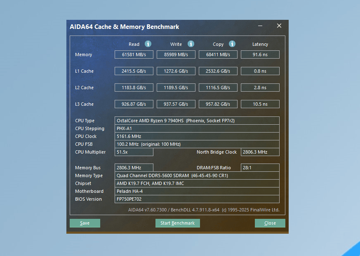Click the CPU Stepping label
The width and height of the screenshot is (360, 256).
(89, 129)
